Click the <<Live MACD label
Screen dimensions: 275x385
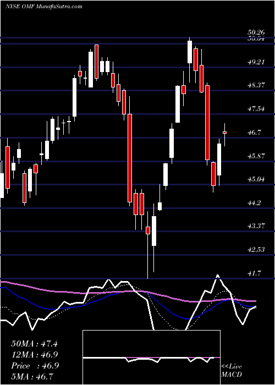(232, 370)
